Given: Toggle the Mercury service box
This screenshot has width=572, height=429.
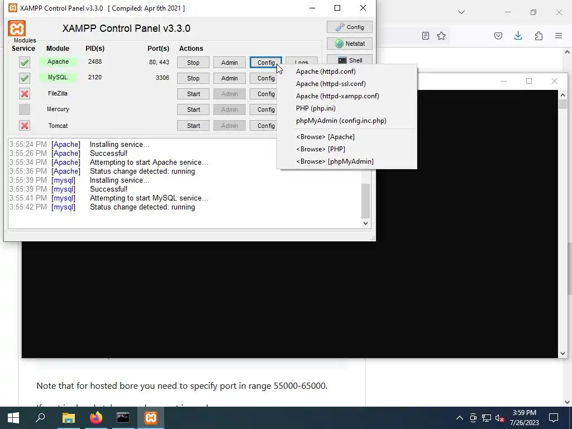Looking at the screenshot, I should coord(25,109).
